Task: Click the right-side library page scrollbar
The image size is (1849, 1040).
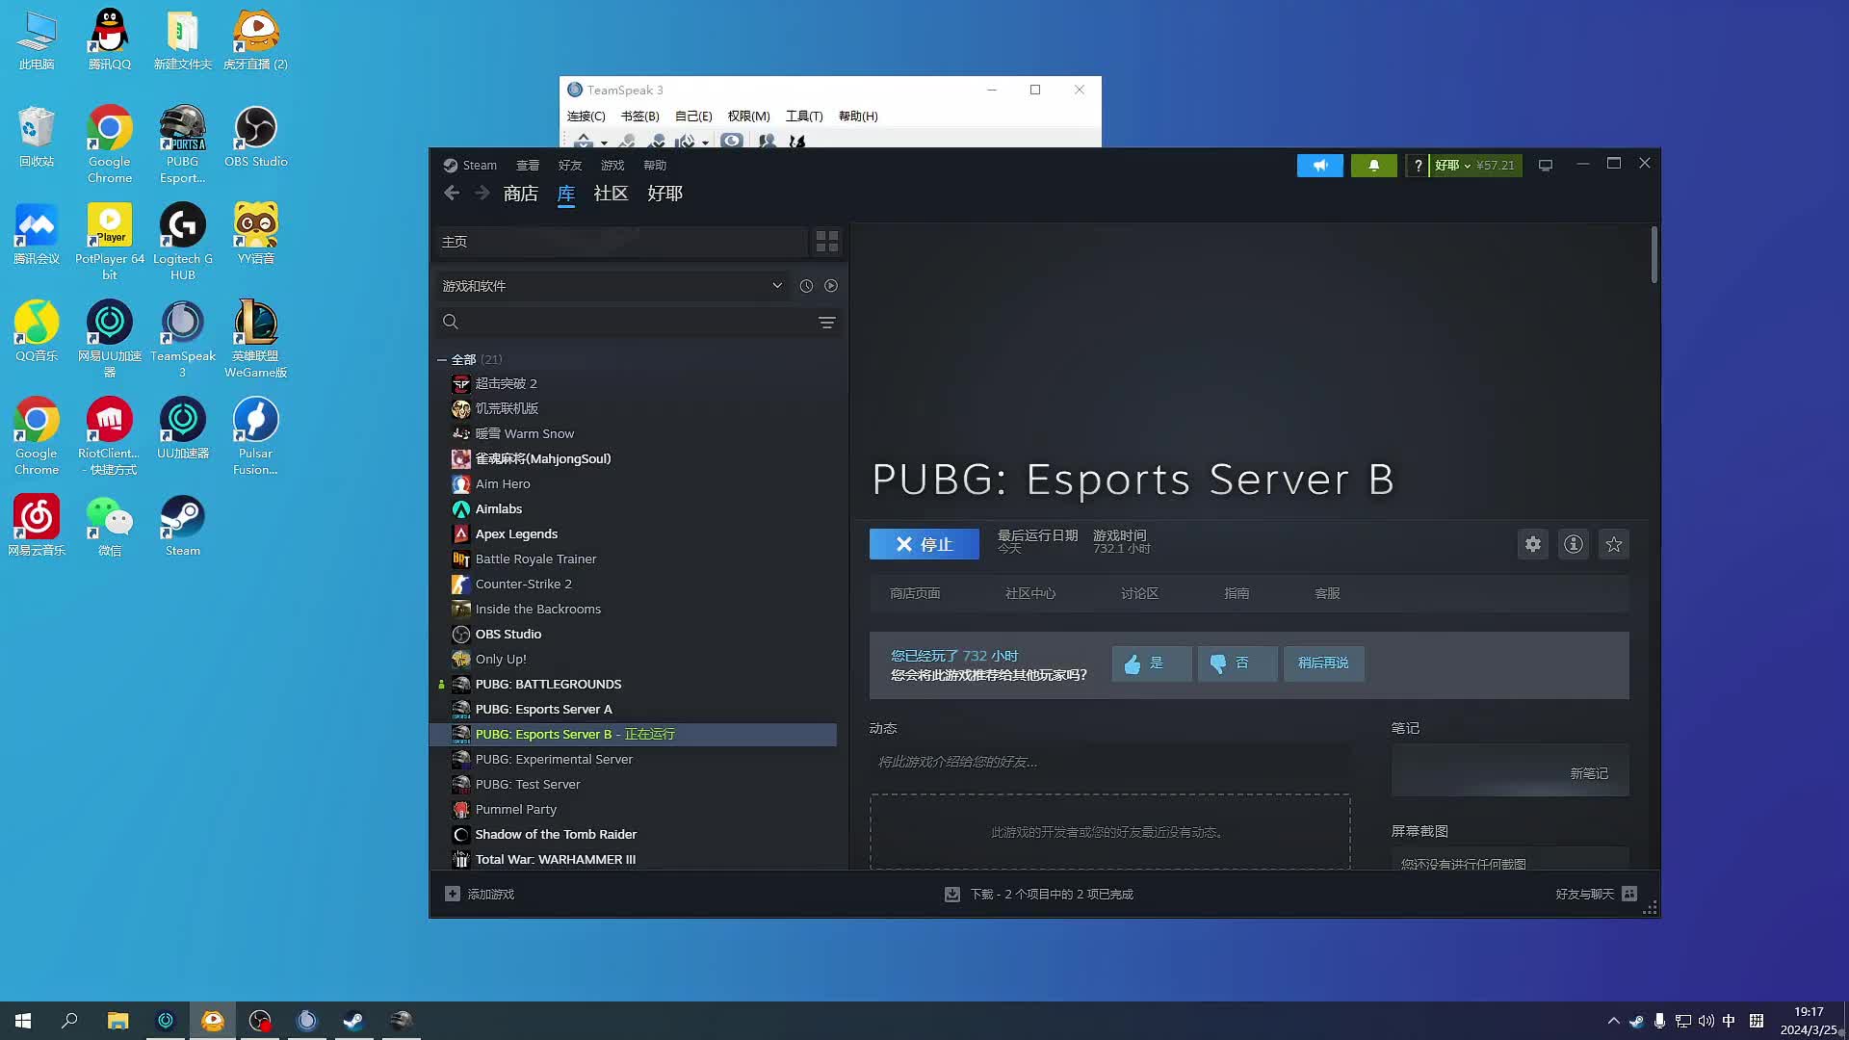Action: [1654, 255]
